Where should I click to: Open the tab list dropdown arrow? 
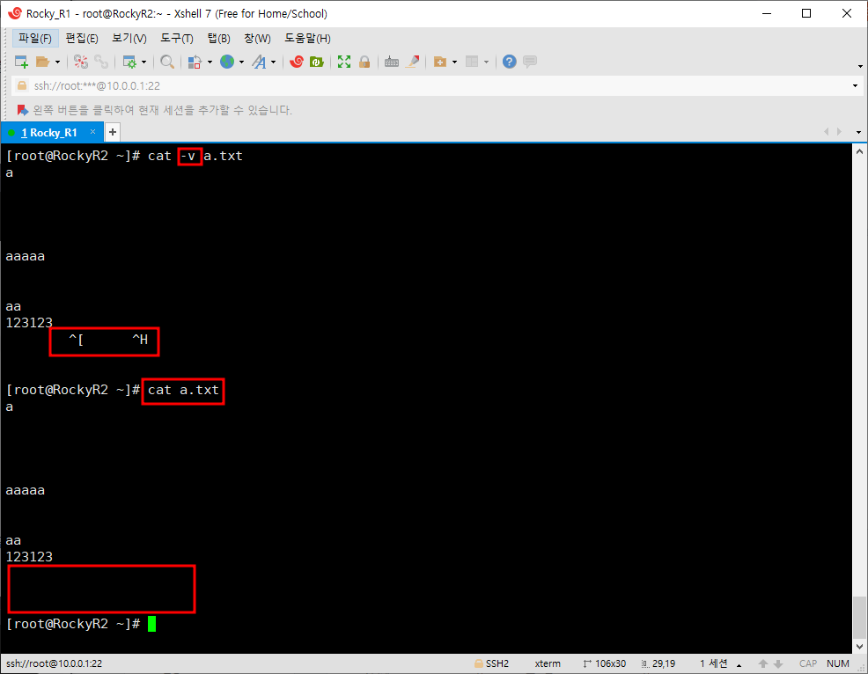tap(858, 132)
